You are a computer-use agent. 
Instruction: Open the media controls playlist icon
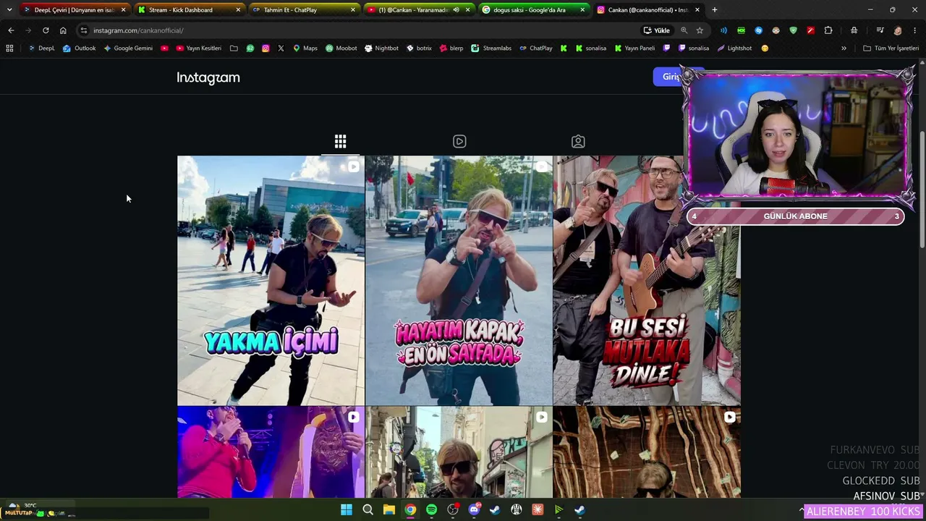click(880, 30)
